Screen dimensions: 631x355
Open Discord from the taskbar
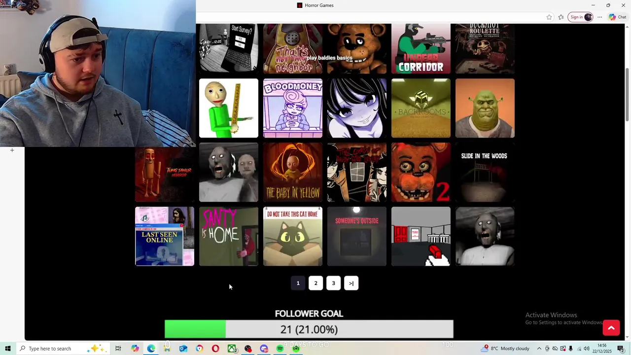pyautogui.click(x=264, y=349)
